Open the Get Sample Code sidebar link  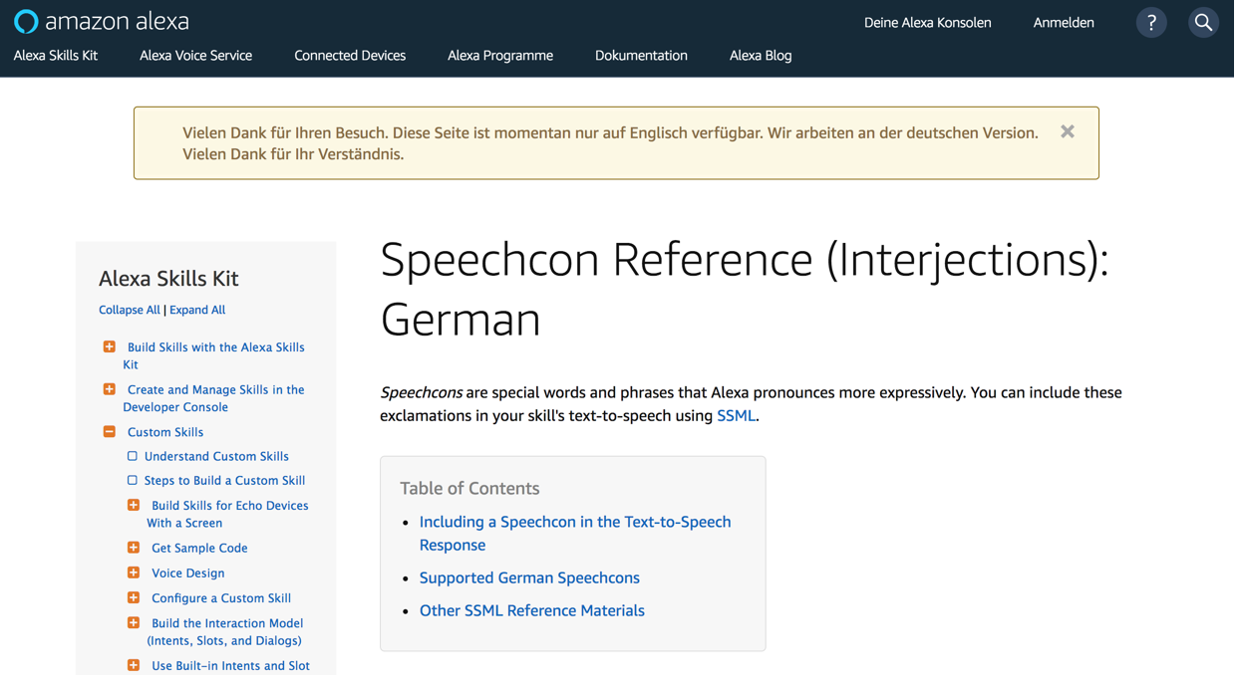[x=200, y=551]
